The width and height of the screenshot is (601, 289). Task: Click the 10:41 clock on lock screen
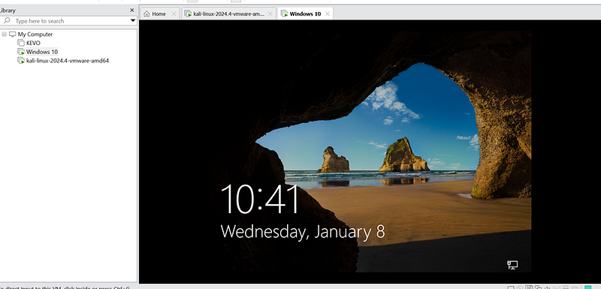point(260,200)
